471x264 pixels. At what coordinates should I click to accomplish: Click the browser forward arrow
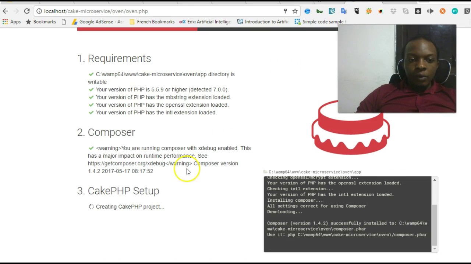click(x=16, y=11)
